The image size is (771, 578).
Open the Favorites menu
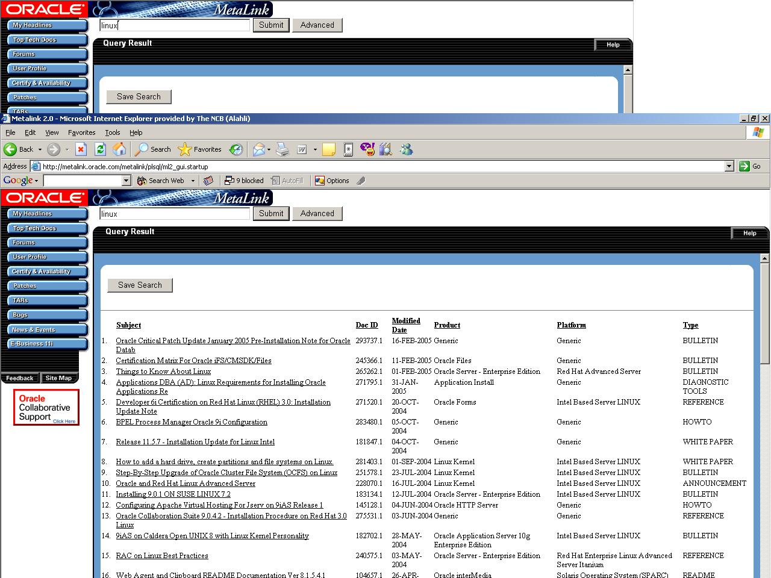(81, 132)
